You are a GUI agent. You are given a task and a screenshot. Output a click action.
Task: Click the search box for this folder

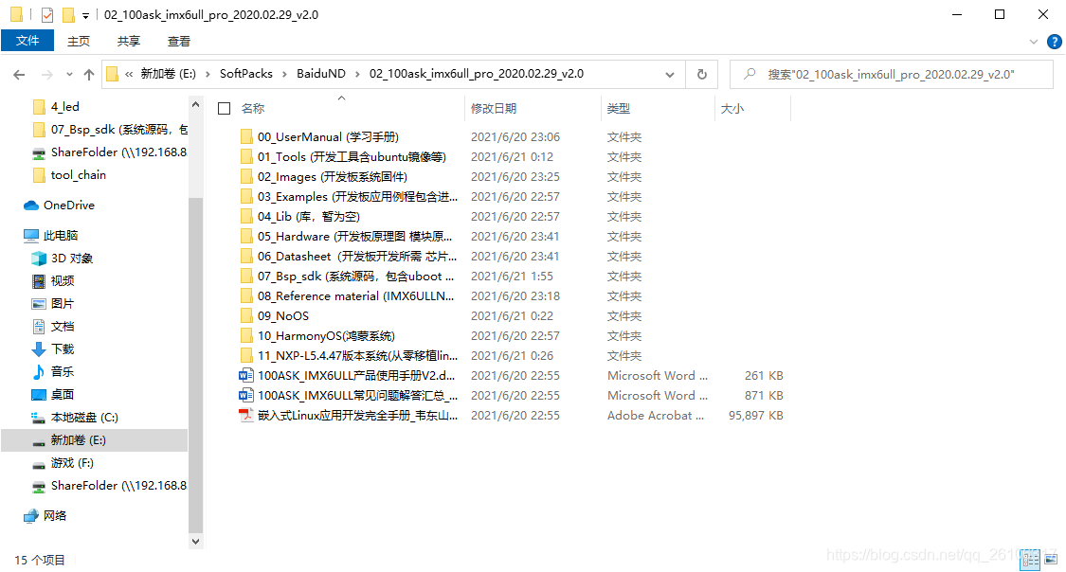(x=892, y=74)
